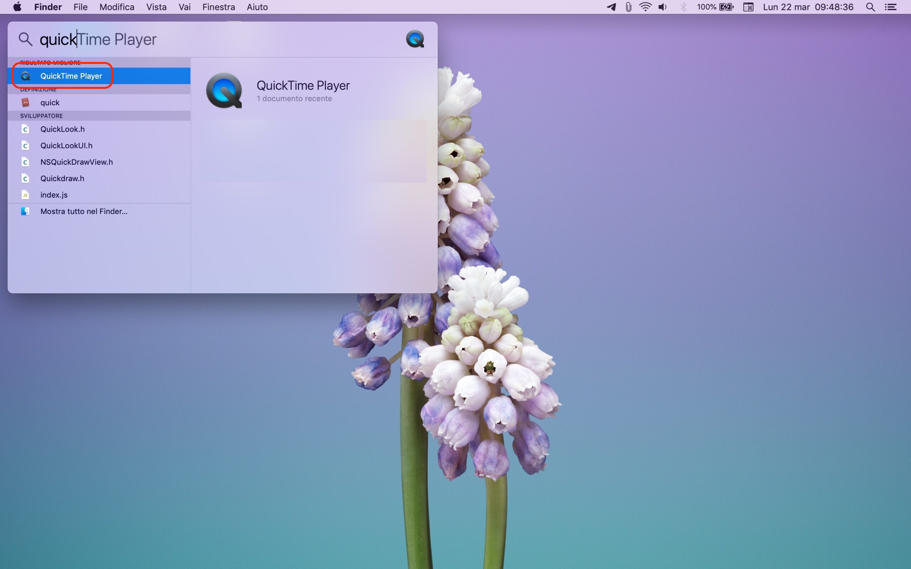The width and height of the screenshot is (911, 569).
Task: Click inside the Spotlight search field
Action: pyautogui.click(x=226, y=39)
